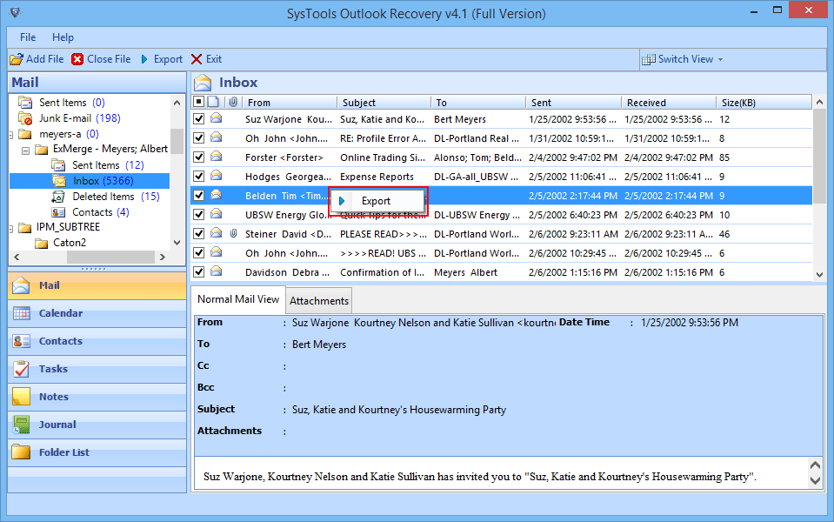The height and width of the screenshot is (522, 834).
Task: Click folder tree scroll up arrow
Action: point(177,102)
